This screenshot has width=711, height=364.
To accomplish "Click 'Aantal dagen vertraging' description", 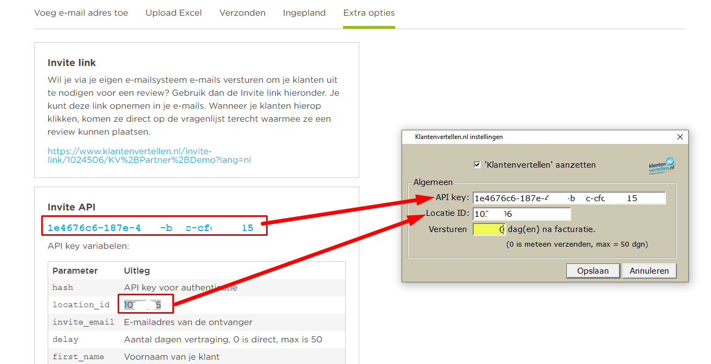I will pos(223,340).
